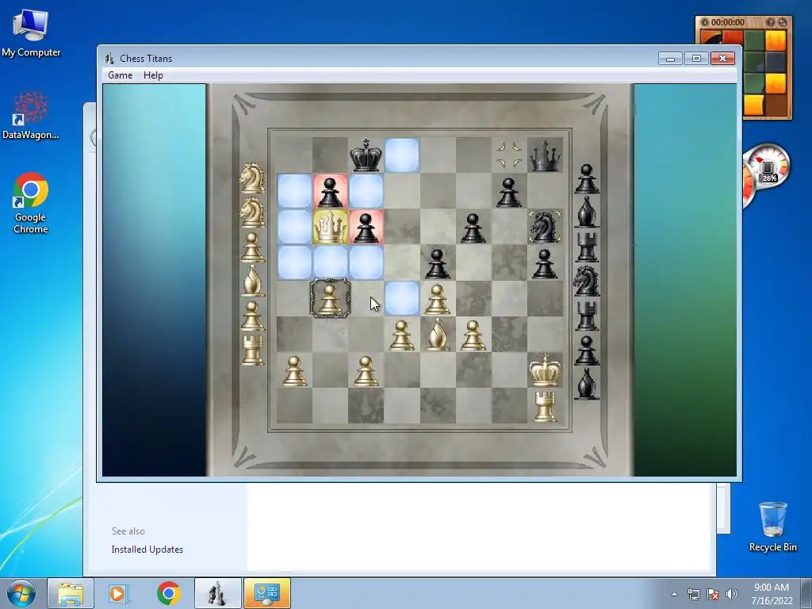Select the black knight with corner brackets on the right edge
Viewport: 812px width, 609px height.
[x=545, y=226]
